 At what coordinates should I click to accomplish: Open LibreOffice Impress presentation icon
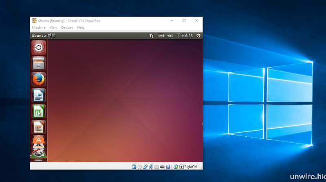[38, 127]
